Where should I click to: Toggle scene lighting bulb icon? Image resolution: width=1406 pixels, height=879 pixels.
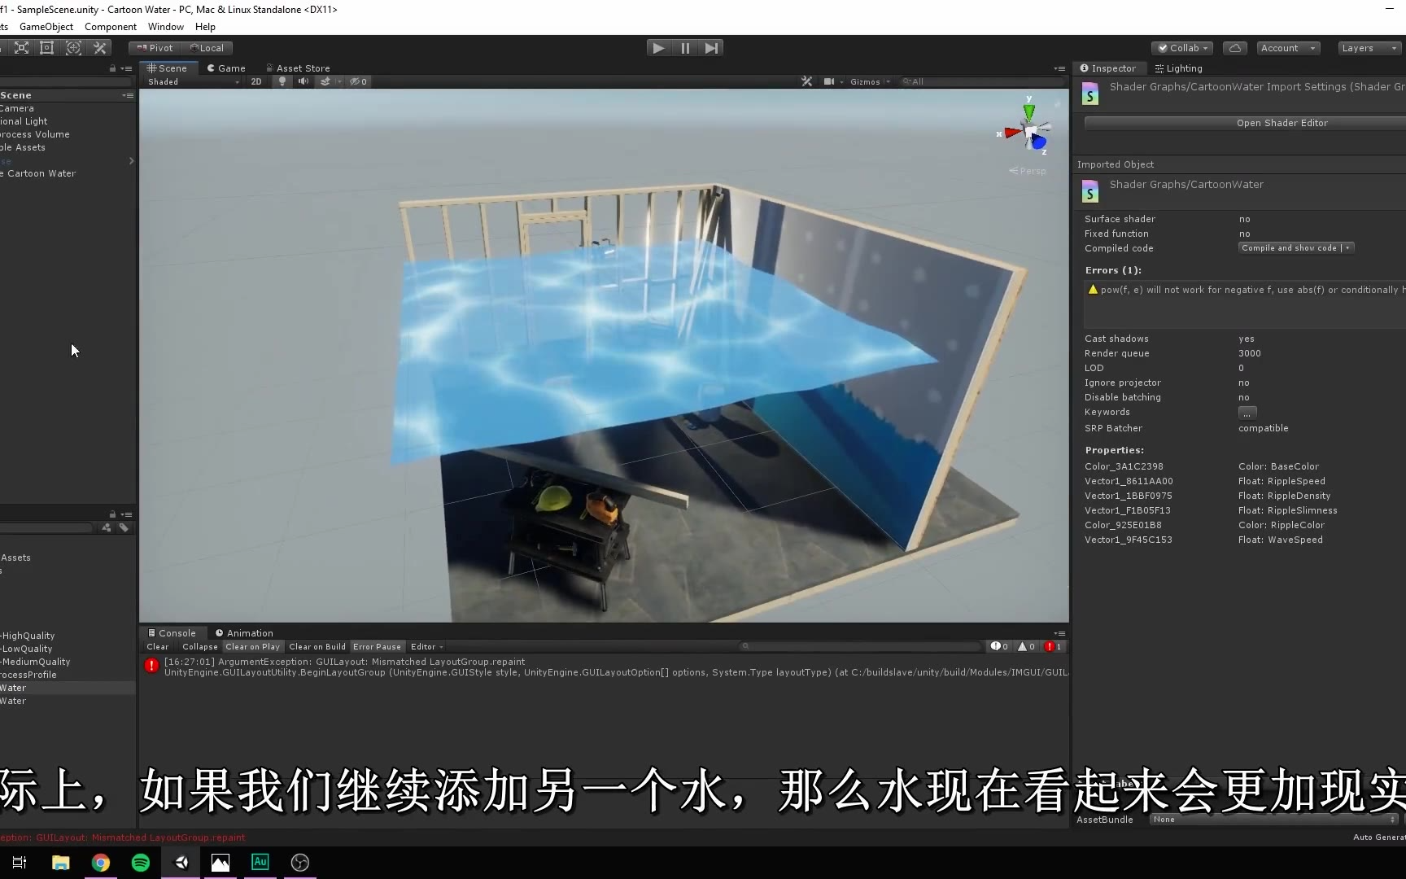click(282, 81)
